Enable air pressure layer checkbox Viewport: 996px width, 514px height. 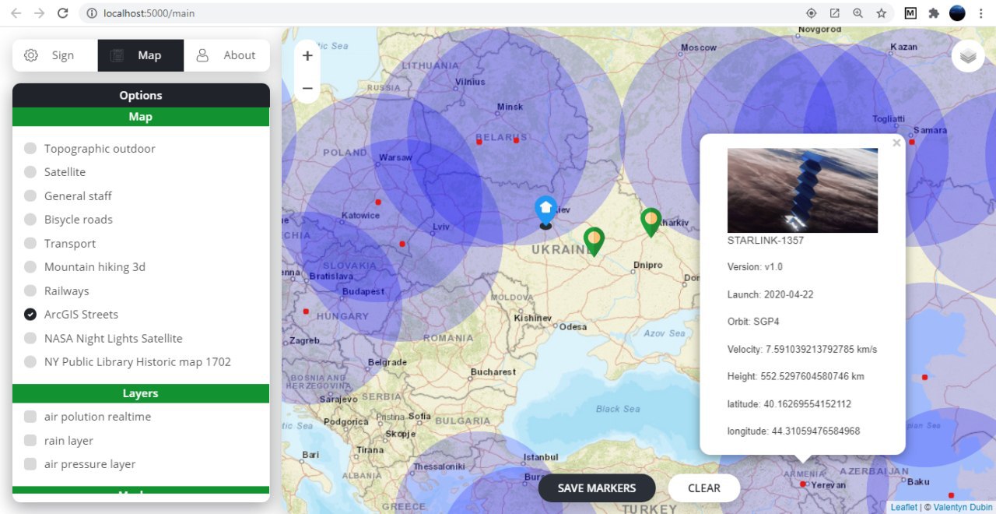click(x=30, y=464)
